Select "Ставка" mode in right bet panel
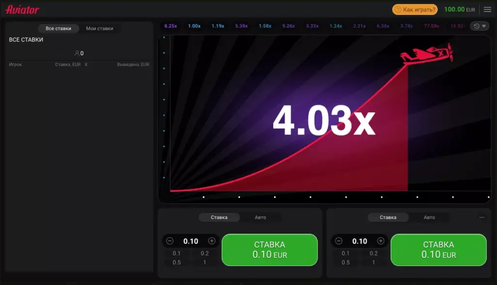The height and width of the screenshot is (285, 497). [x=388, y=218]
